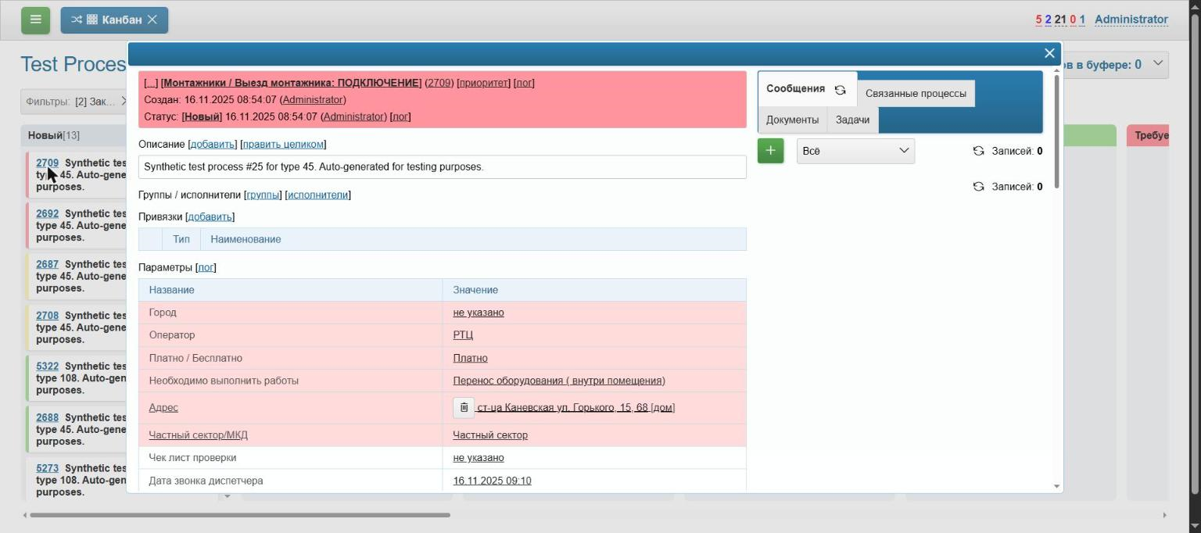Open process 2708 card link
Viewport: 1201px width, 533px height.
coord(47,316)
